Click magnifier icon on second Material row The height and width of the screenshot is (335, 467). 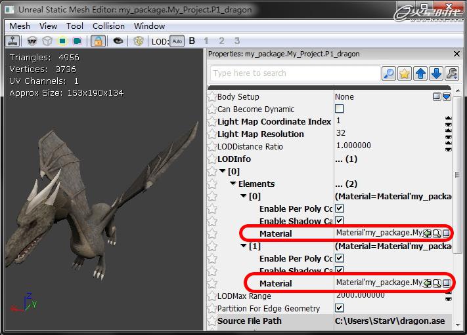[437, 283]
